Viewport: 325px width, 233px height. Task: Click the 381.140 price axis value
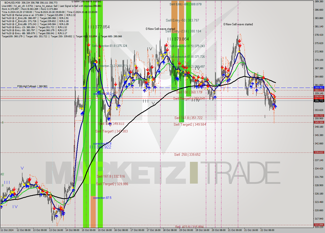tap(319, 27)
